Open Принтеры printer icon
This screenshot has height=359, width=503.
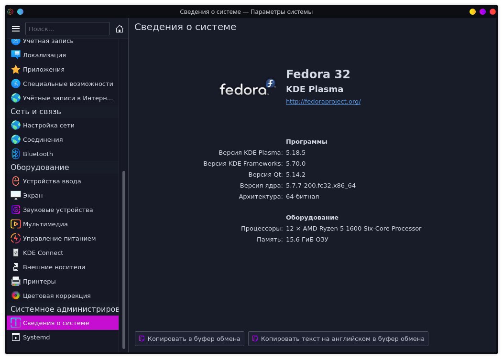(15, 281)
